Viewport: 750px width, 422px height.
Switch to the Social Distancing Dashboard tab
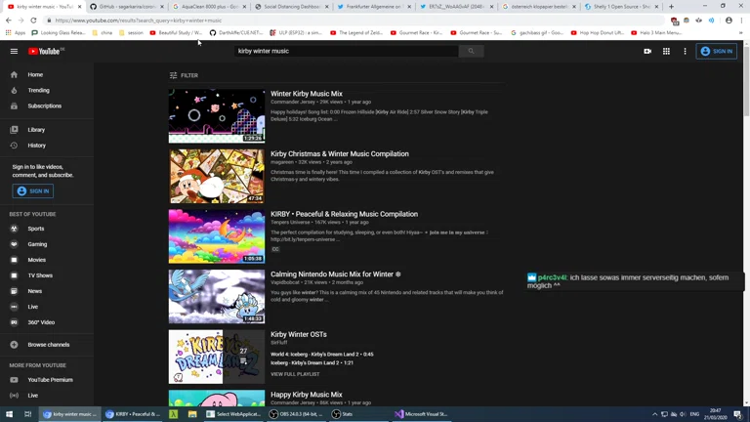click(291, 7)
